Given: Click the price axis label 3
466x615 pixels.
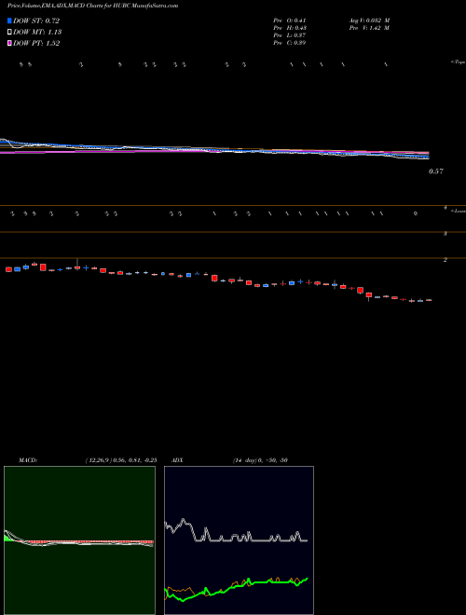Looking at the screenshot, I should click(x=445, y=234).
